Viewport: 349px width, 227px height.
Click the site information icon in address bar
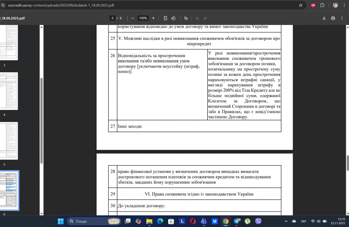pos(3,5)
